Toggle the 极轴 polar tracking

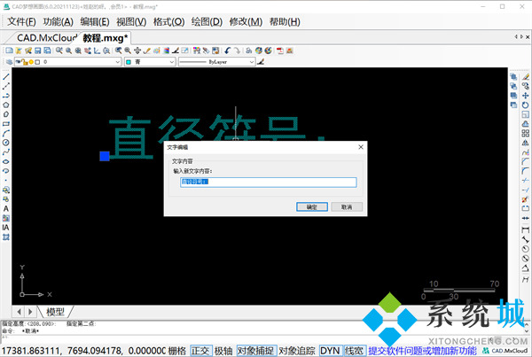223,351
